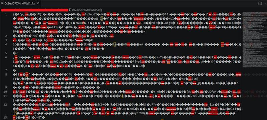Screen dimensions: 267x120
Task: Select the 0cZeeDPZMsxWtaK.cfg editor tab
Action: [20, 3]
